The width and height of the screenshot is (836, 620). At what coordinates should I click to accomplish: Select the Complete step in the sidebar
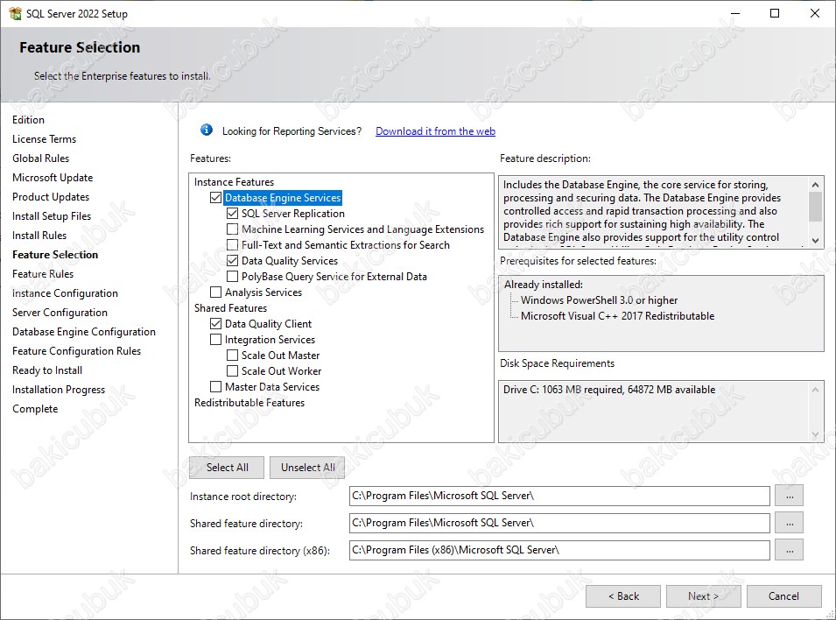[35, 409]
